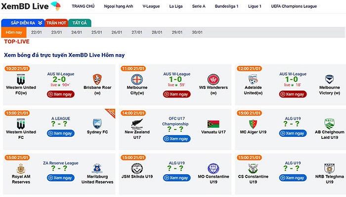The width and height of the screenshot is (346, 197).
Task: Click Xem ngay for Adelaide United(w) match
Action: pyautogui.click(x=293, y=94)
